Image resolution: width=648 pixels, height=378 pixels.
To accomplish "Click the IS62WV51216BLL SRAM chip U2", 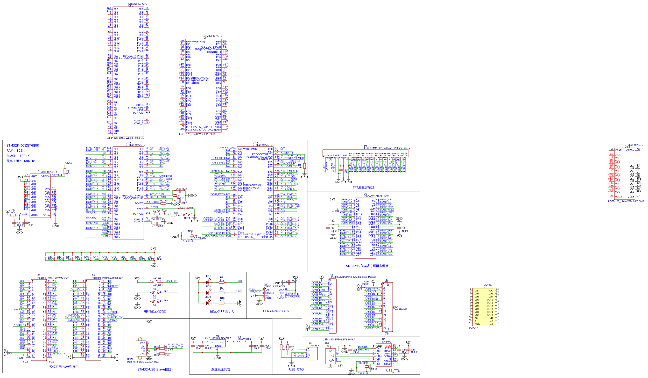I will click(365, 228).
